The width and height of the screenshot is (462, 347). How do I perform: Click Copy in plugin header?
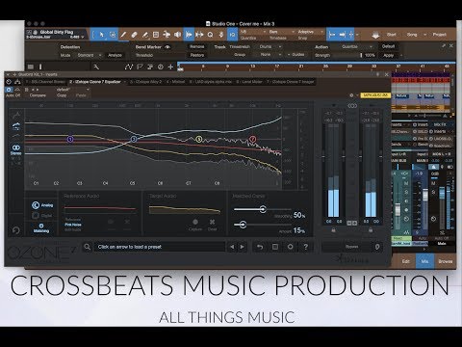click(x=62, y=95)
